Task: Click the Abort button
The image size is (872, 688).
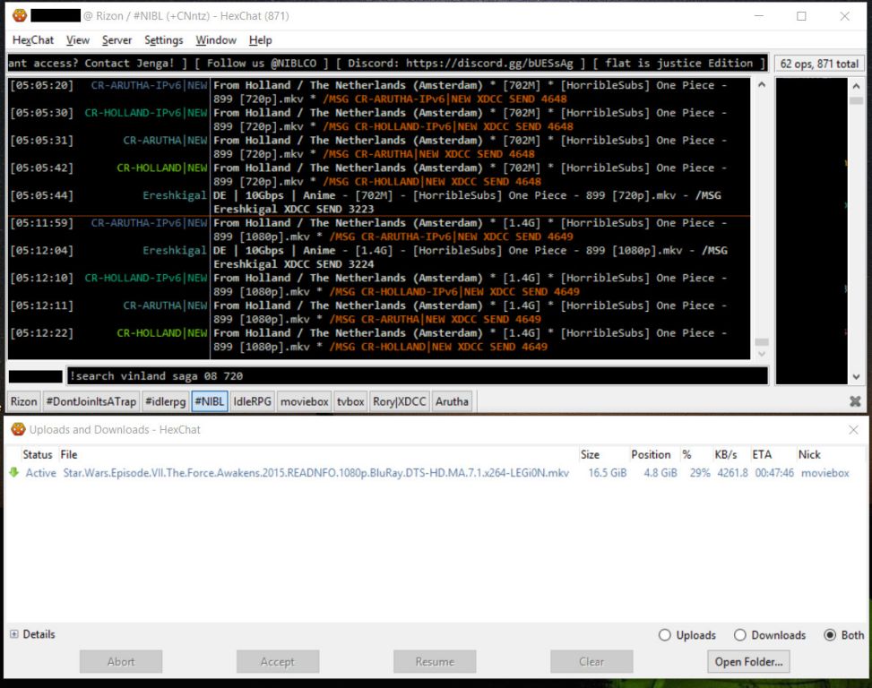Action: click(x=121, y=661)
